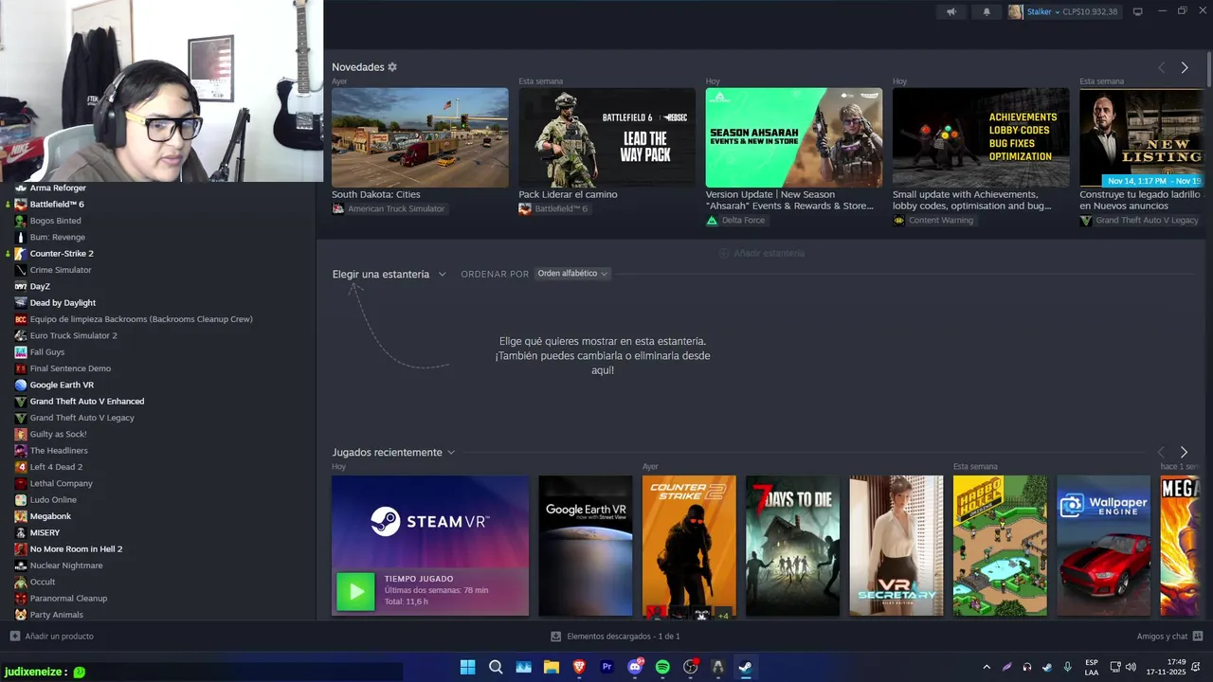Select Battlefield™ 6 in library list

pos(57,205)
